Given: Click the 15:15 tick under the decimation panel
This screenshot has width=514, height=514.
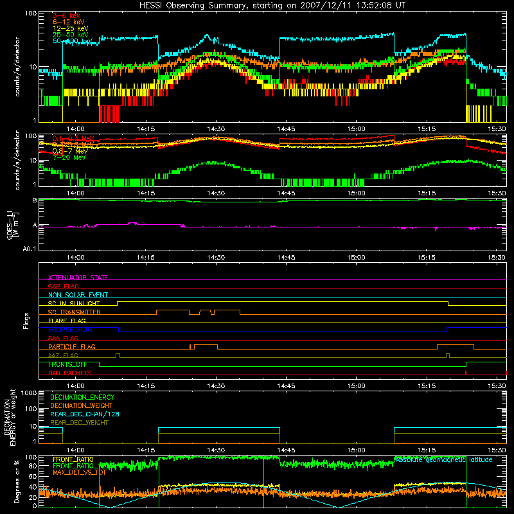Looking at the screenshot, I should (x=427, y=450).
